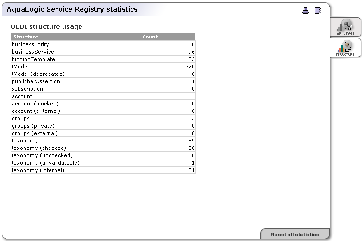This screenshot has width=363, height=241.
Task: Click the count value 183
Action: [x=190, y=59]
